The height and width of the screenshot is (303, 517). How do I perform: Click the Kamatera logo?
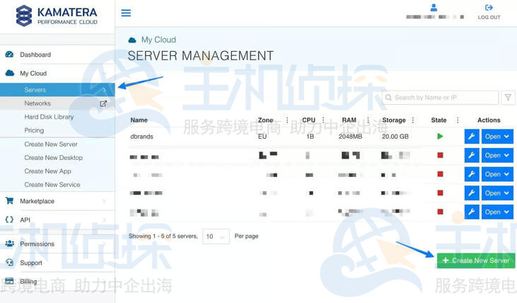[57, 15]
